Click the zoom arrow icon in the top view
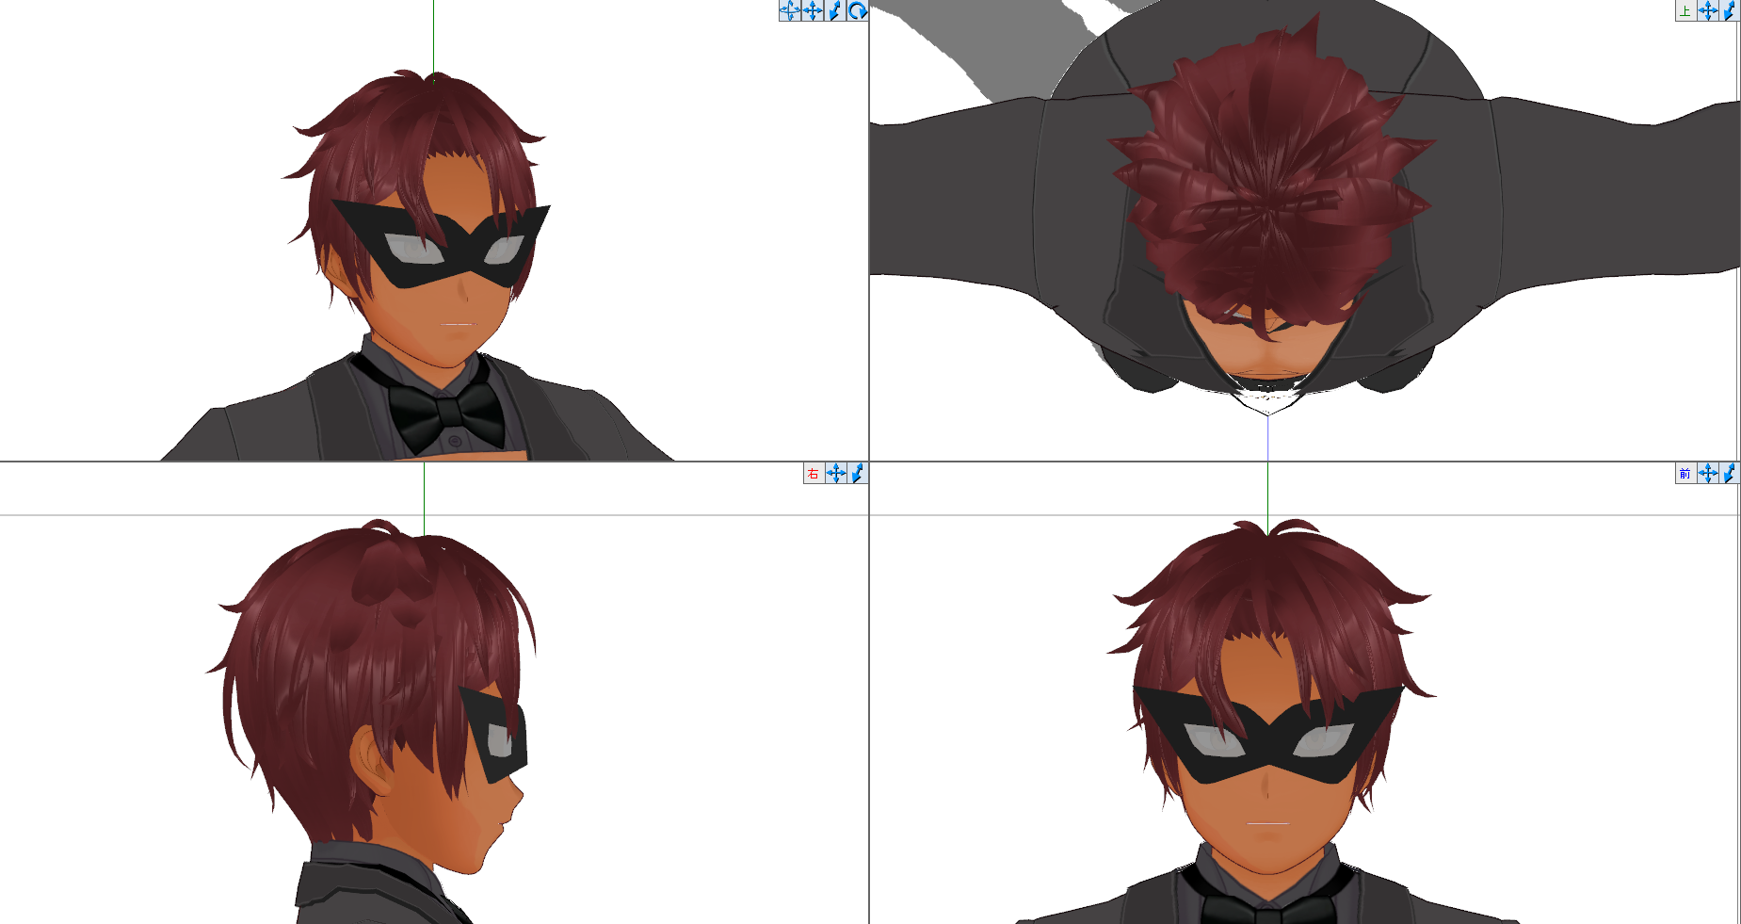 (x=1730, y=10)
